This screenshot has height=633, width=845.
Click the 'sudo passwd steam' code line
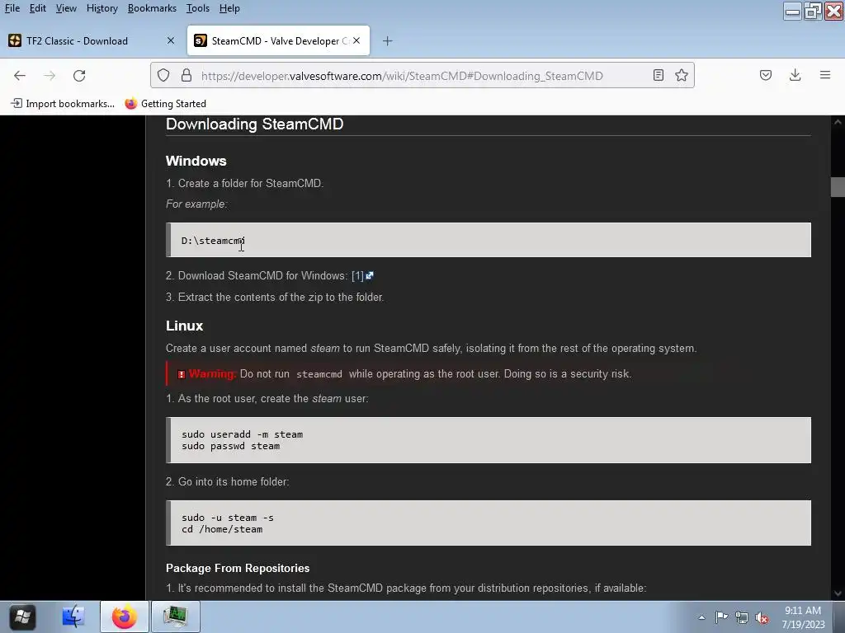click(231, 446)
